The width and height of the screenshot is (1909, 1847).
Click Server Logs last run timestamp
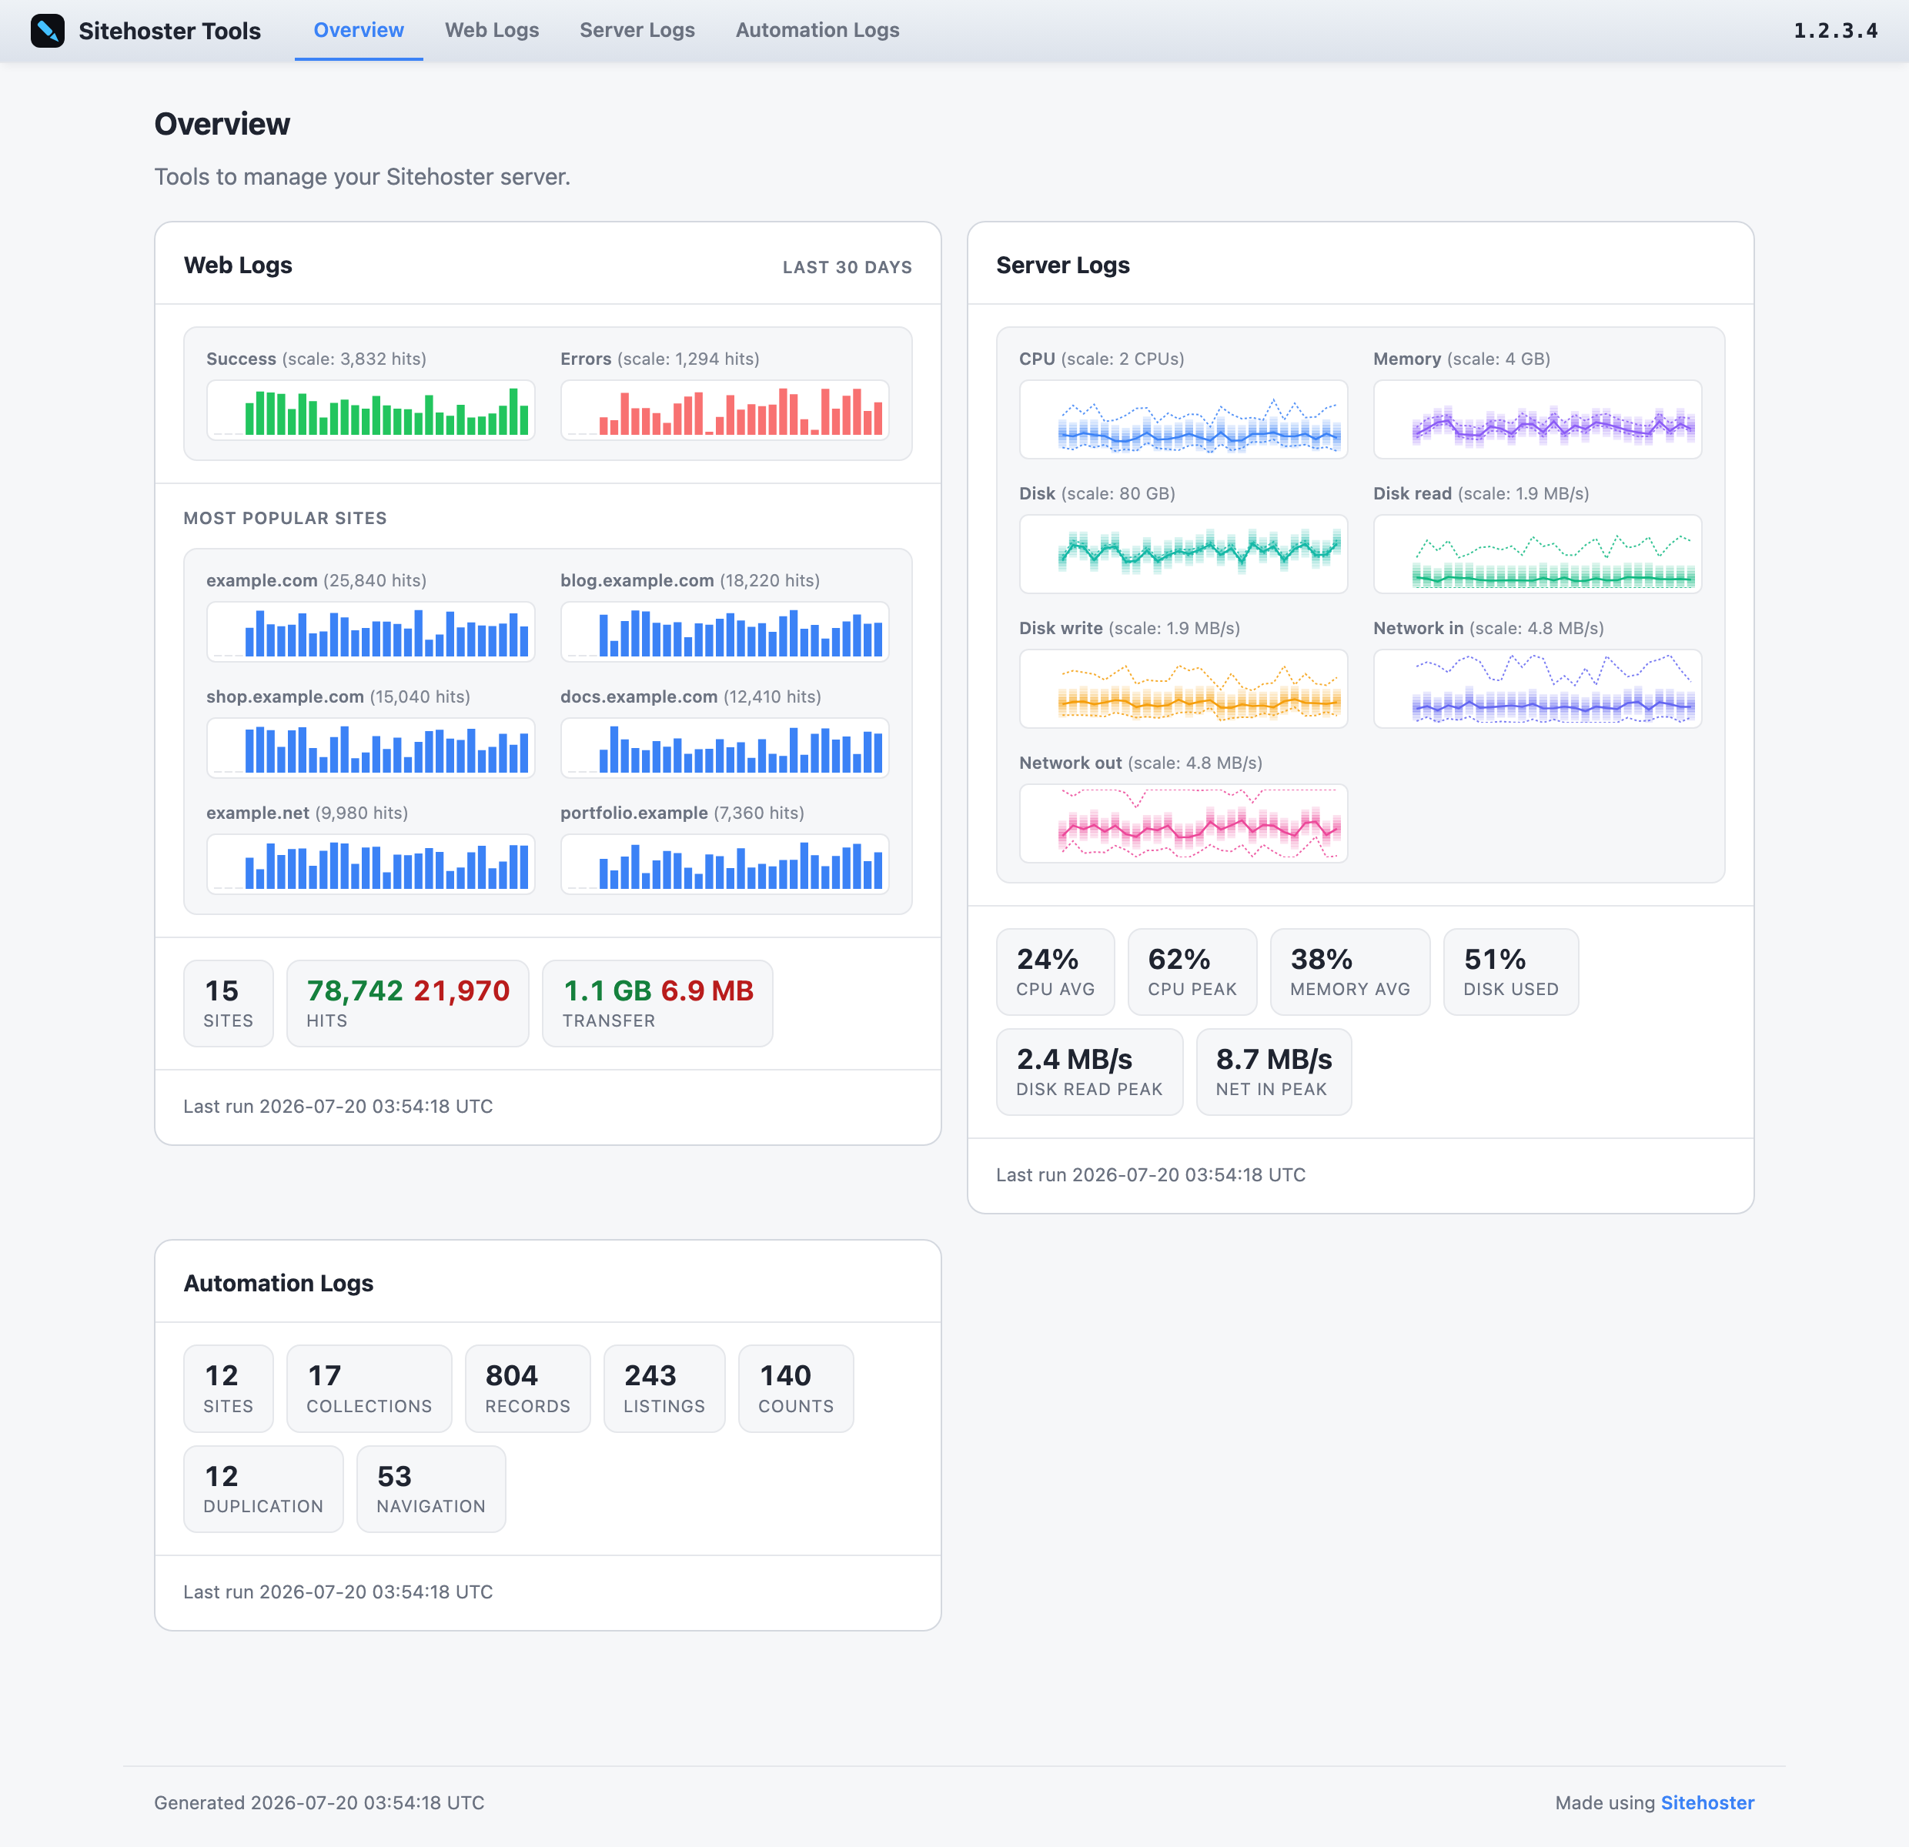tap(1150, 1174)
